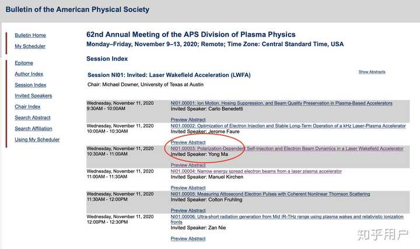Open NI01.00002 kHz Laser-Plasma Accelerator talk
The image size is (420, 249).
[x=288, y=126]
